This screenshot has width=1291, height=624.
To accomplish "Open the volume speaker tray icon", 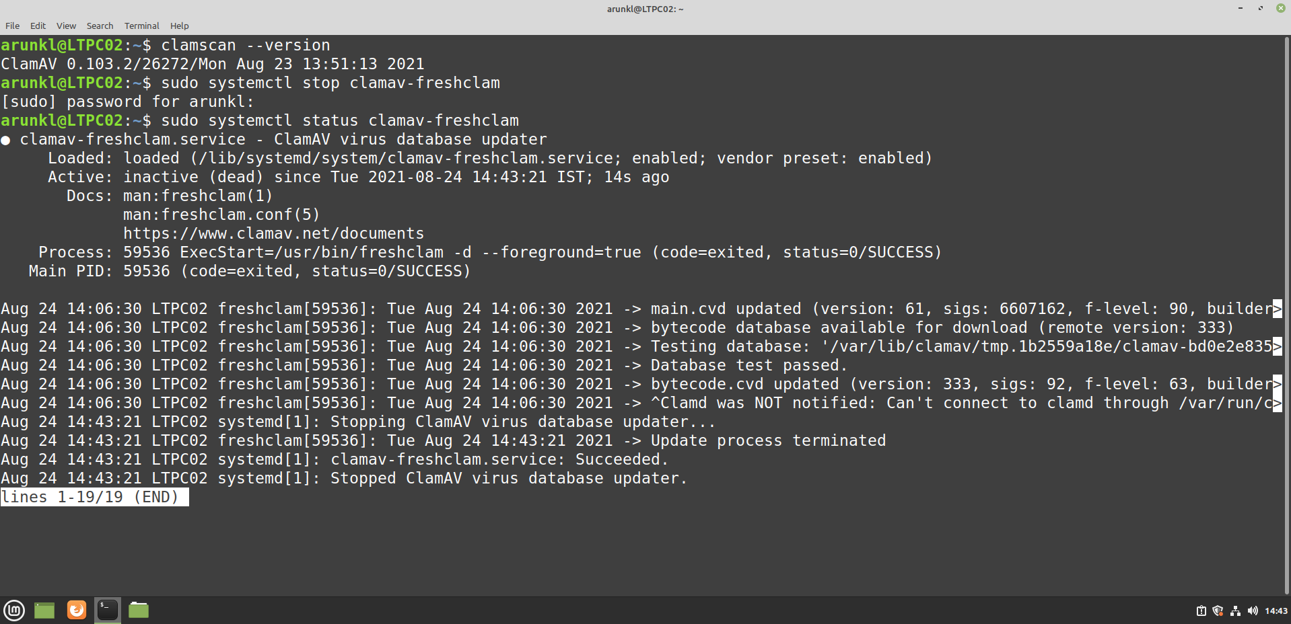I will point(1252,611).
